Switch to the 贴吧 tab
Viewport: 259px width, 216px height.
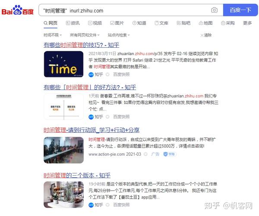point(183,23)
